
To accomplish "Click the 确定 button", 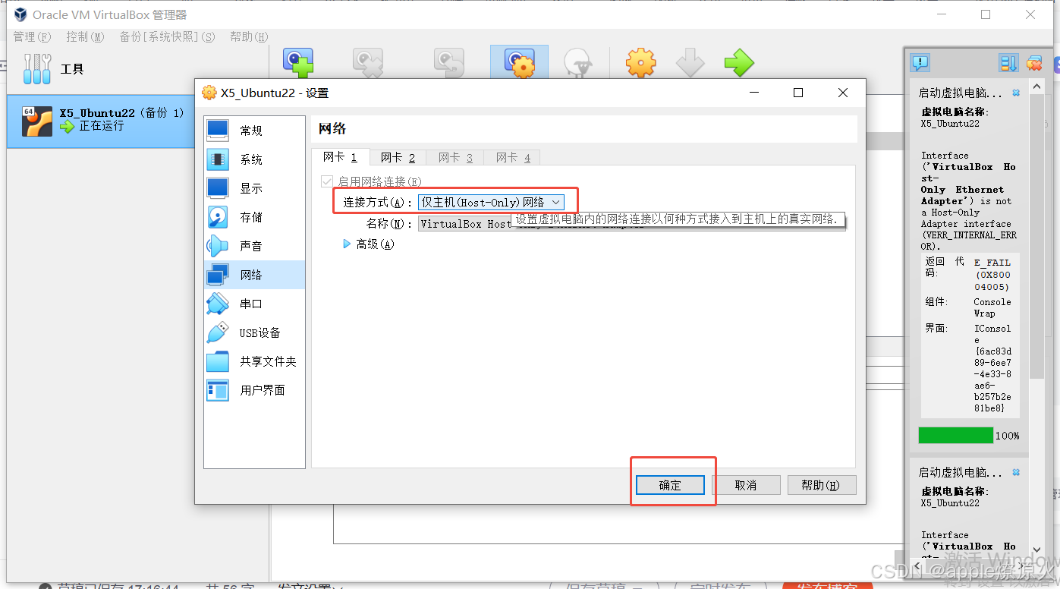I will (670, 485).
